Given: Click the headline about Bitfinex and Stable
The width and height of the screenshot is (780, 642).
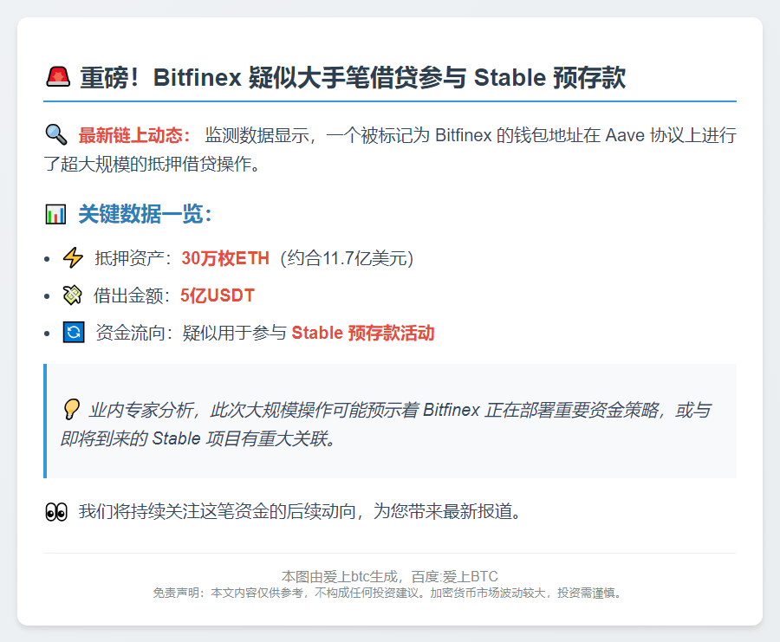Looking at the screenshot, I should pyautogui.click(x=352, y=78).
